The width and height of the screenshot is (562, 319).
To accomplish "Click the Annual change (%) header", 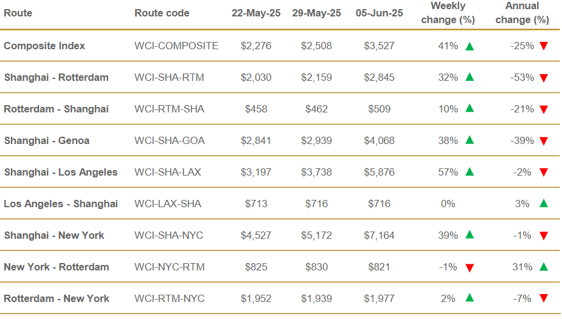I will (x=522, y=13).
